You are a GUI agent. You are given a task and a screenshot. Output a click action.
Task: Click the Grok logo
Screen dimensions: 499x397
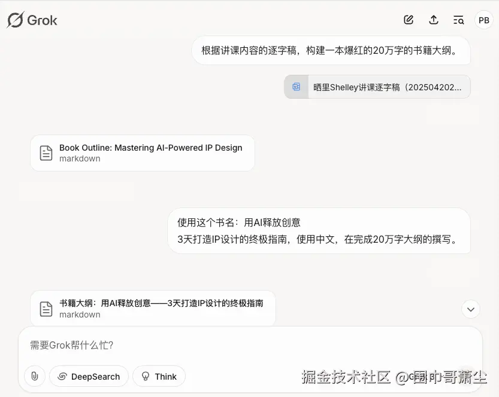coord(32,20)
